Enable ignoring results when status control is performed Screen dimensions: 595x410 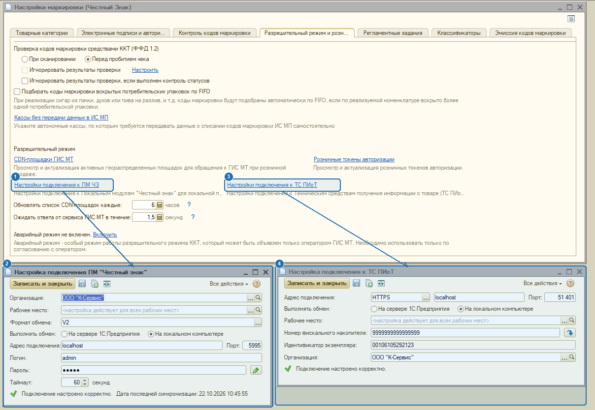(x=25, y=81)
